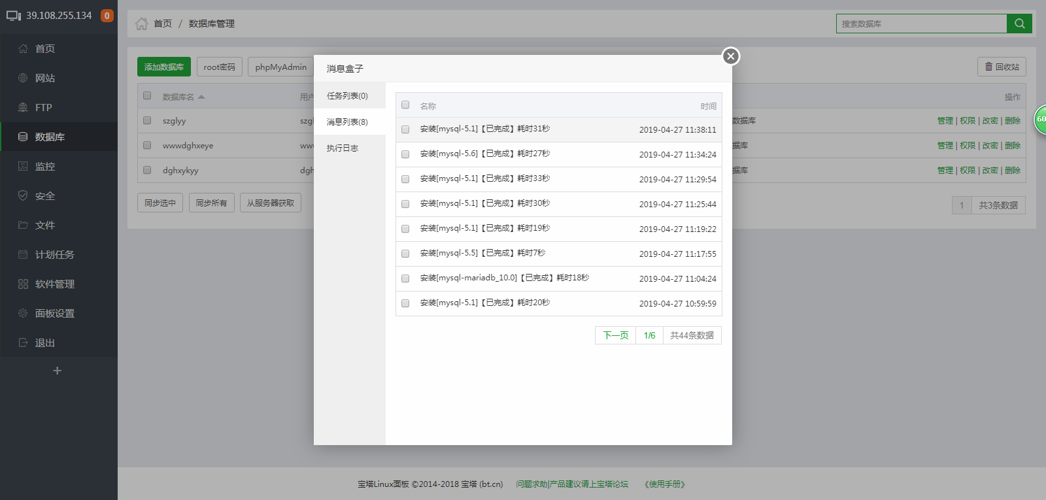Screen dimensions: 1046x500
Task: Tick the szglyy database row checkbox
Action: [x=147, y=120]
